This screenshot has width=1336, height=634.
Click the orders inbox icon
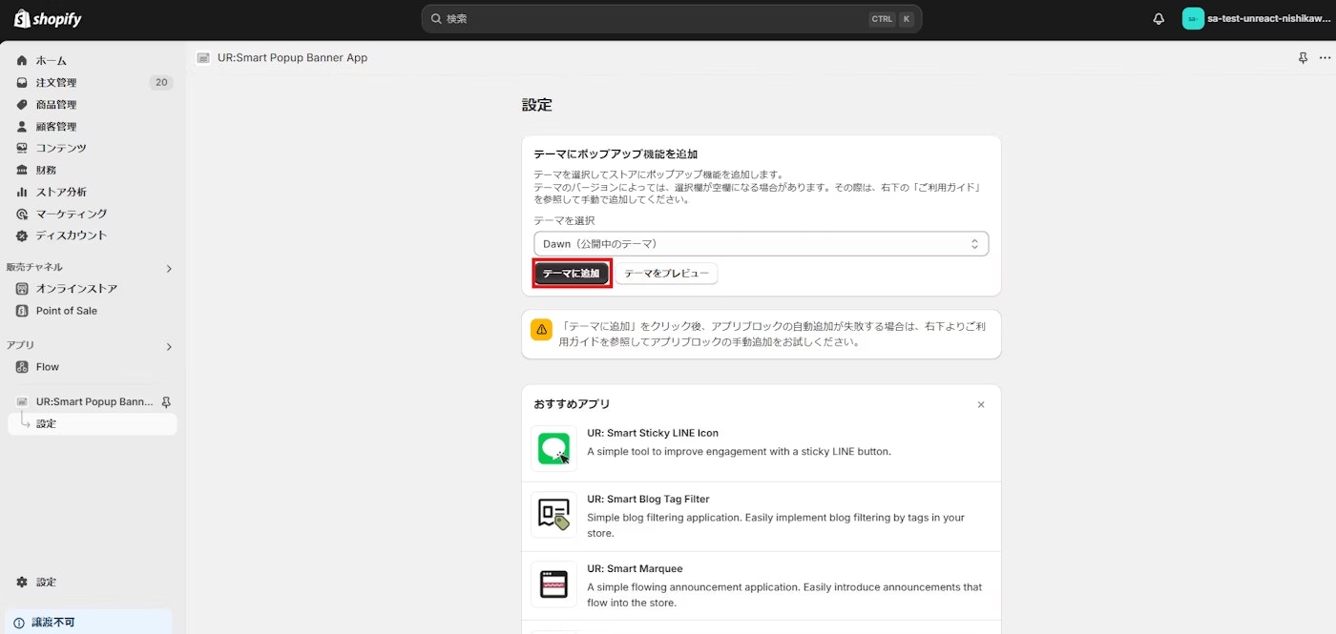[x=22, y=83]
